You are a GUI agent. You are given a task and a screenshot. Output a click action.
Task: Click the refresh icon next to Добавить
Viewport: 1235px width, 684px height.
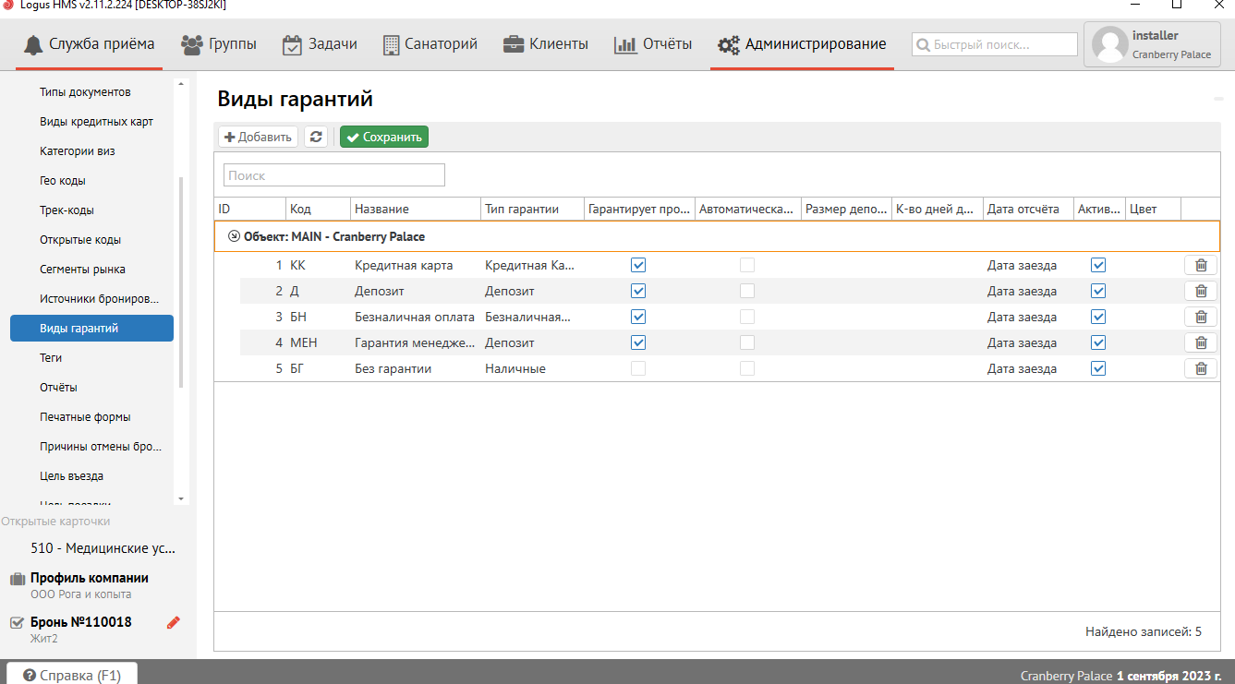tap(316, 137)
